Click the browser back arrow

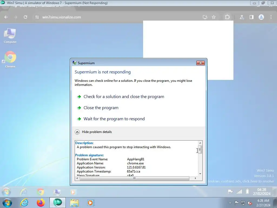coord(6,17)
